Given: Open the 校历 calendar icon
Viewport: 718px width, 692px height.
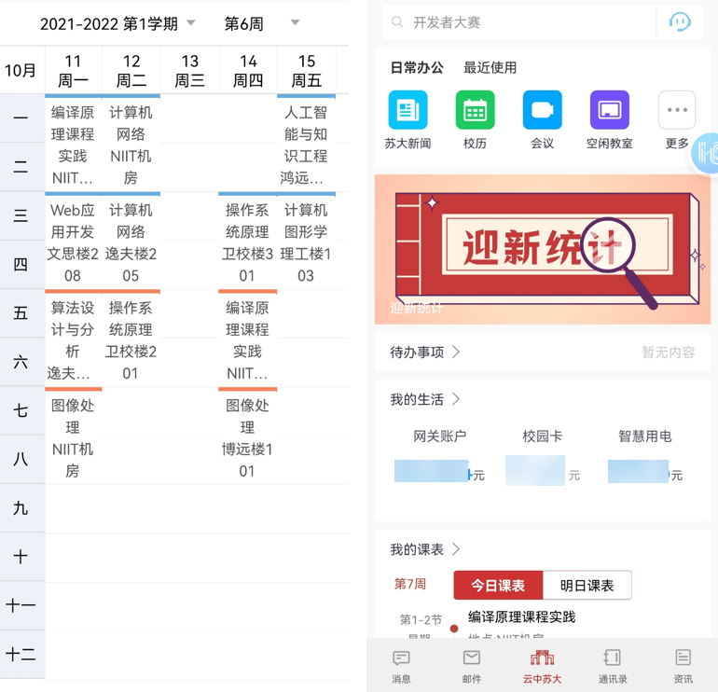Looking at the screenshot, I should point(475,110).
